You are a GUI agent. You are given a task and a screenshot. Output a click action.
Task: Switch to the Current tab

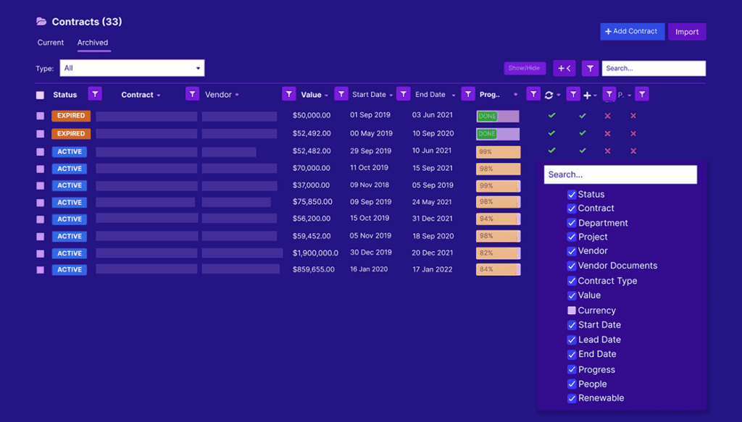click(51, 43)
